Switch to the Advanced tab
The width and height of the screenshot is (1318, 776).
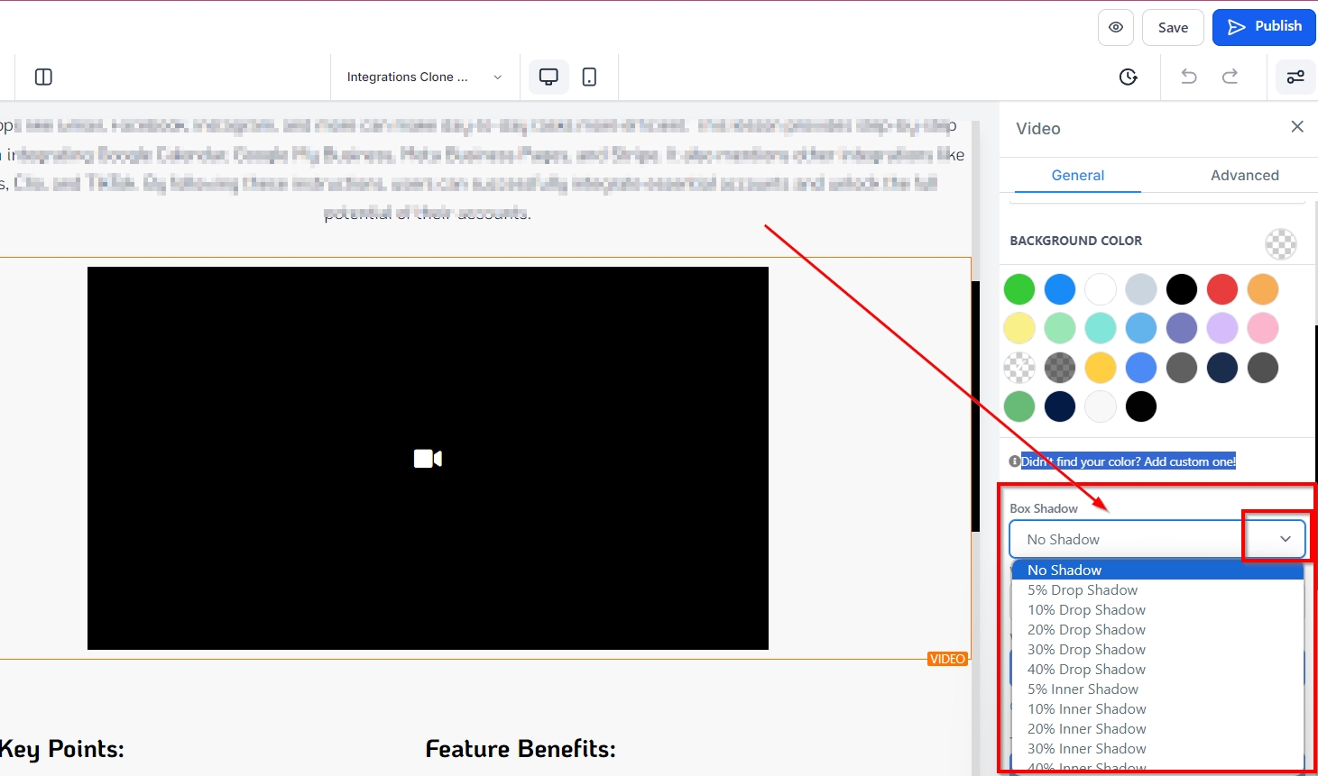tap(1244, 175)
